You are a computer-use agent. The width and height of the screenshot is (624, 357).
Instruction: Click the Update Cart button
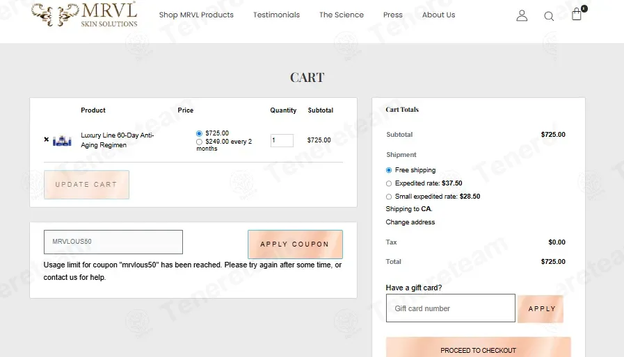pyautogui.click(x=86, y=185)
